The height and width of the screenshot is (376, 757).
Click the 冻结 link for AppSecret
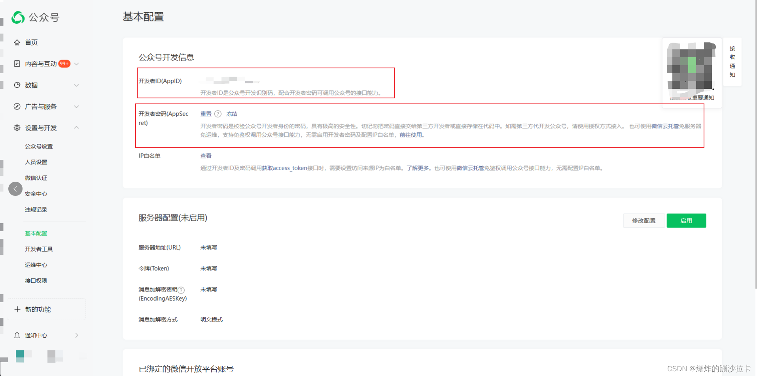pyautogui.click(x=232, y=114)
